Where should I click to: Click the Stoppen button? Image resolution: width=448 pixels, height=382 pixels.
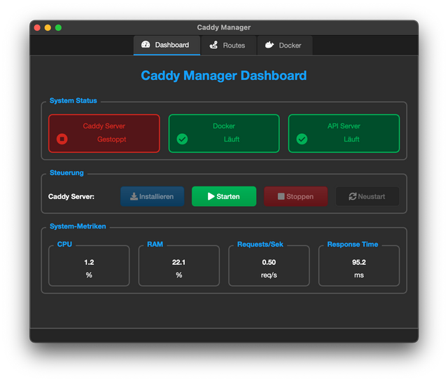coord(295,196)
